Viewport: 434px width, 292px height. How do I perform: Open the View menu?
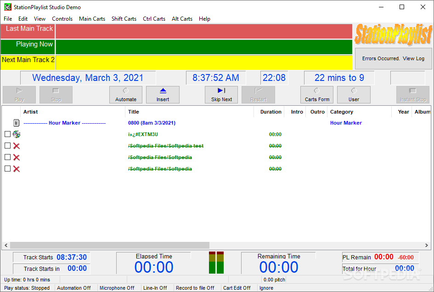click(x=39, y=19)
